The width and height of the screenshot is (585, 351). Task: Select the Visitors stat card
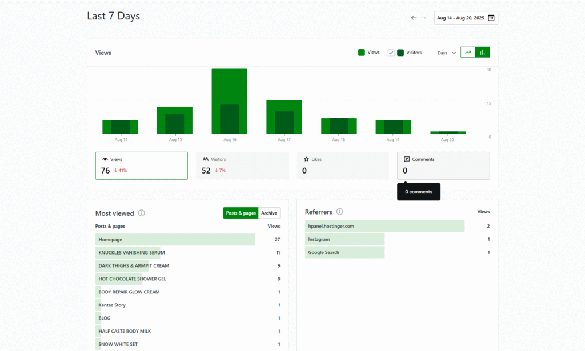click(x=242, y=166)
